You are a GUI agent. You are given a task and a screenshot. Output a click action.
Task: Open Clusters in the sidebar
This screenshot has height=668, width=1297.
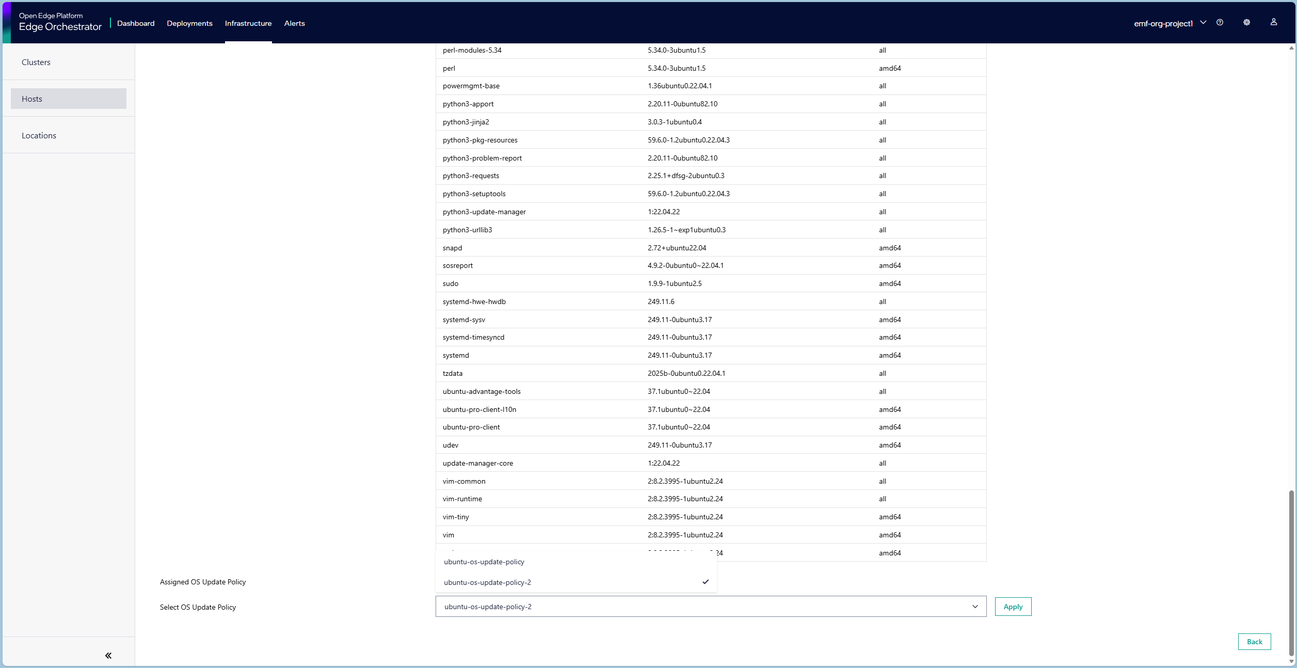(x=36, y=61)
